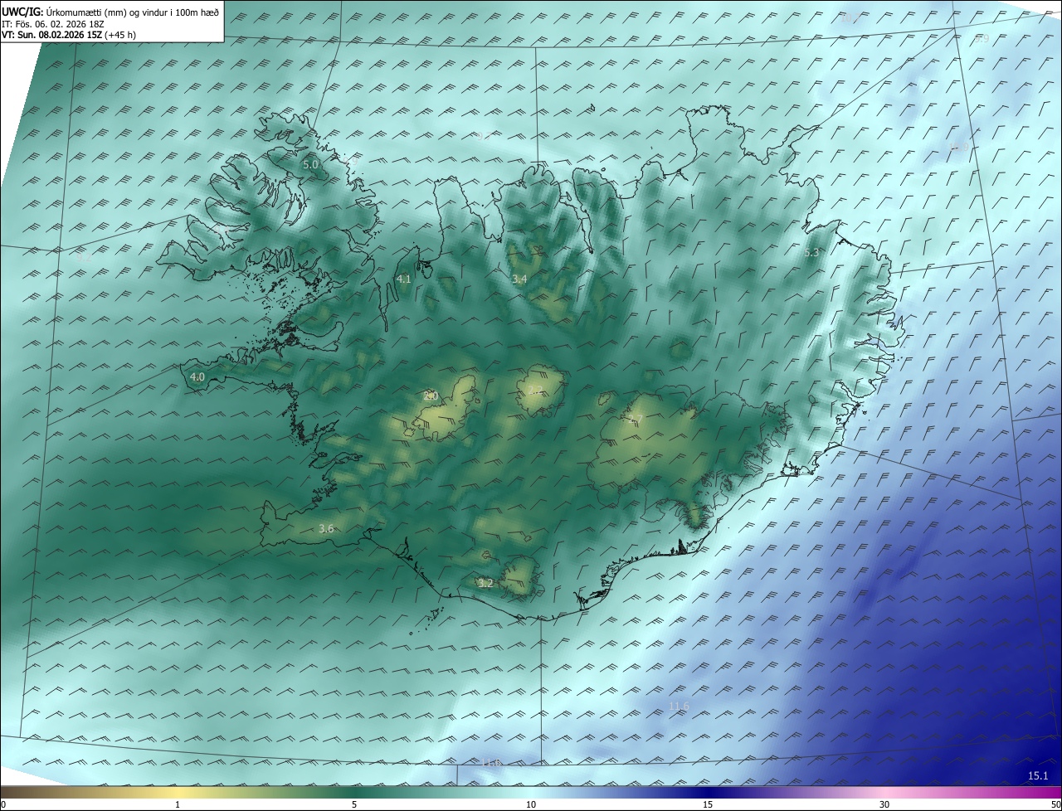Click the magenta end of the color scale above tick 50

click(x=1054, y=792)
